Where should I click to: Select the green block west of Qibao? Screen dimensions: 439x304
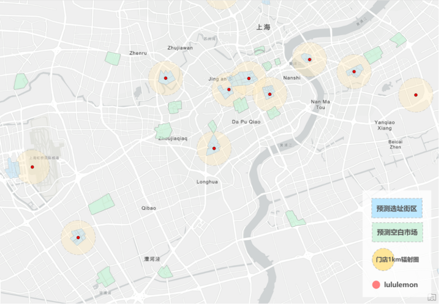pyautogui.click(x=101, y=204)
